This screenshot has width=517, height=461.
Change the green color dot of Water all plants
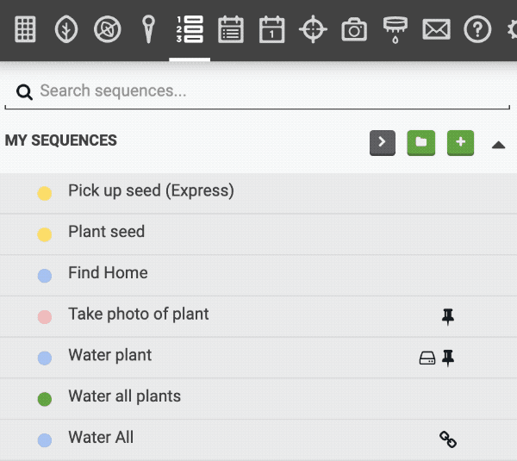click(45, 399)
